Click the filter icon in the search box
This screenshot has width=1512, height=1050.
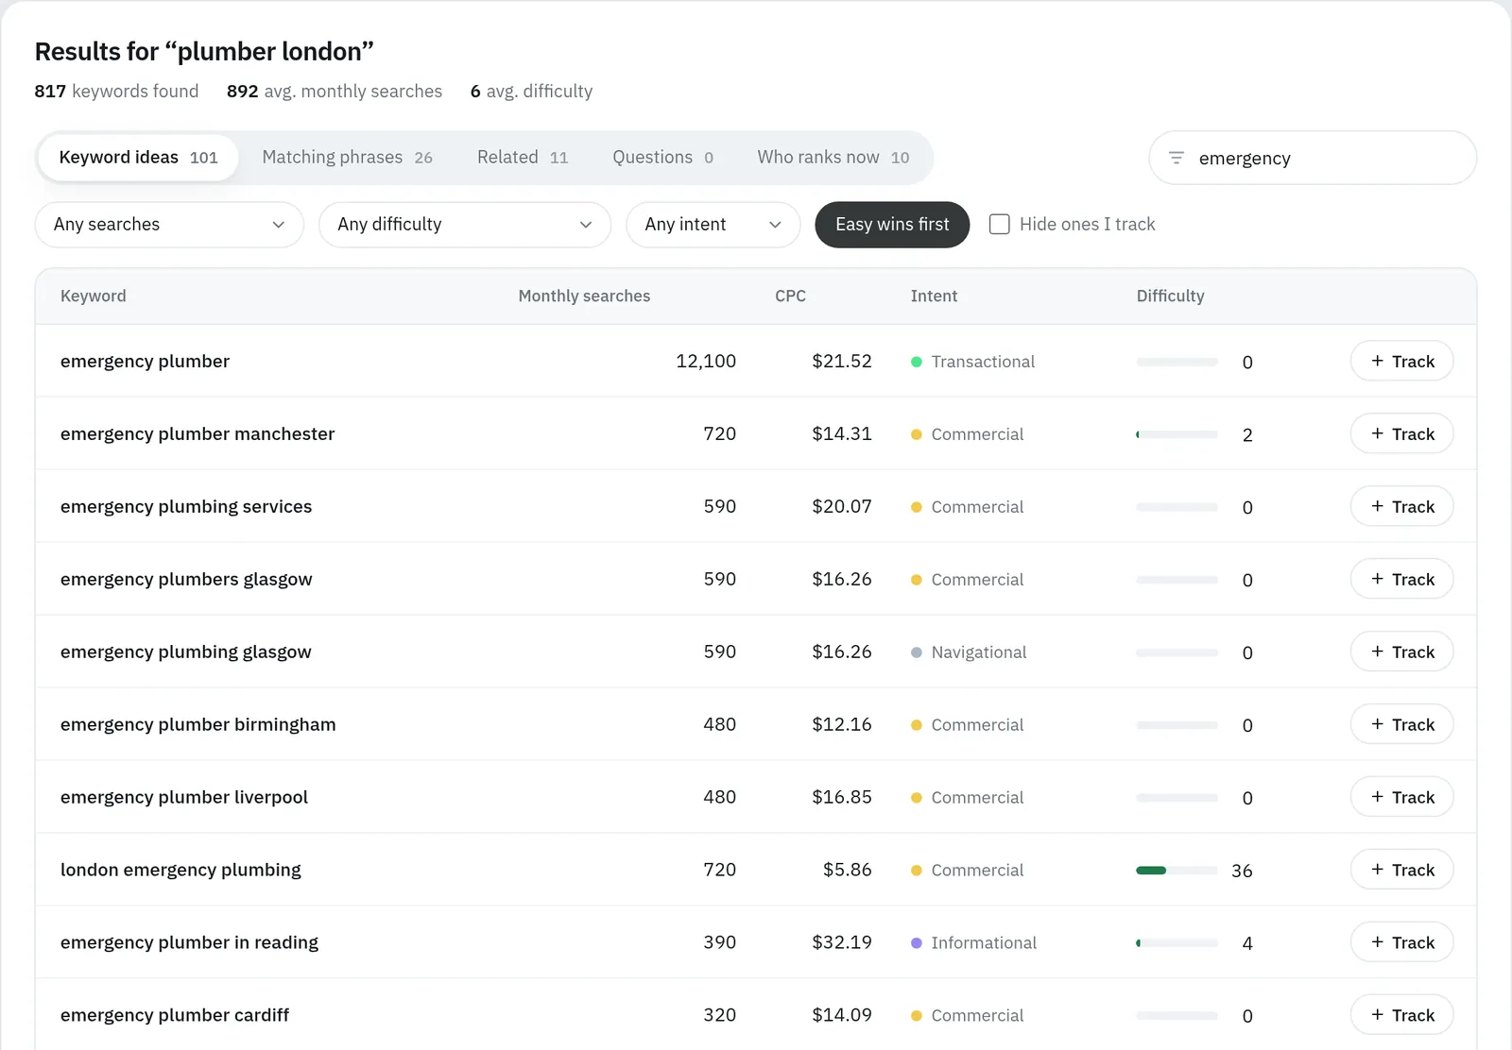(1176, 158)
